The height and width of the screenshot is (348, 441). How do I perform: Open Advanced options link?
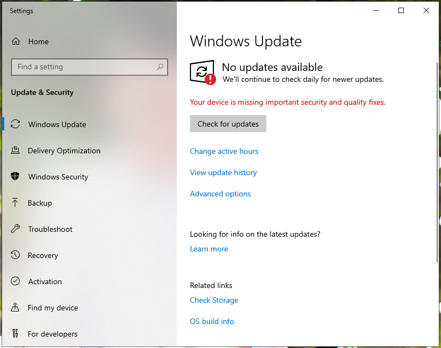(x=220, y=194)
